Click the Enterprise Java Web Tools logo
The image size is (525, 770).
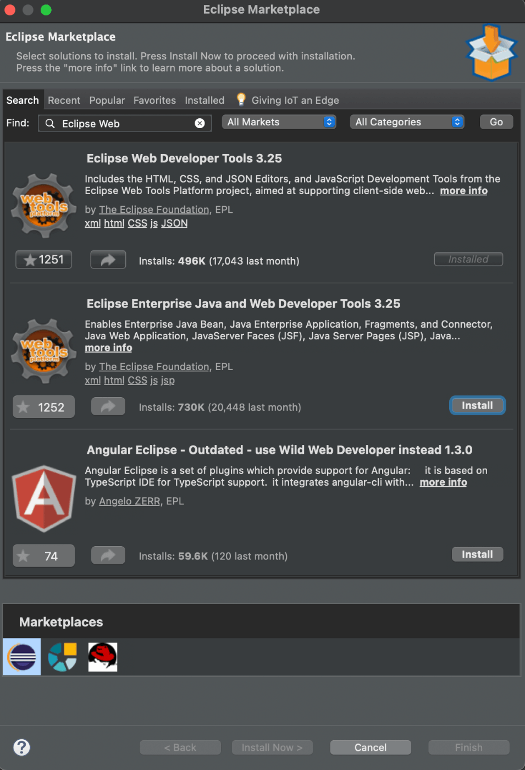[44, 351]
